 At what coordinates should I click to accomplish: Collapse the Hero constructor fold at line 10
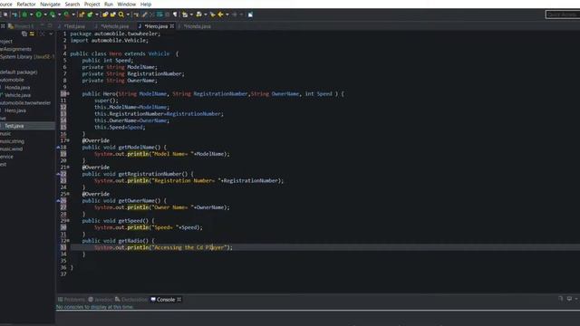pyautogui.click(x=68, y=94)
